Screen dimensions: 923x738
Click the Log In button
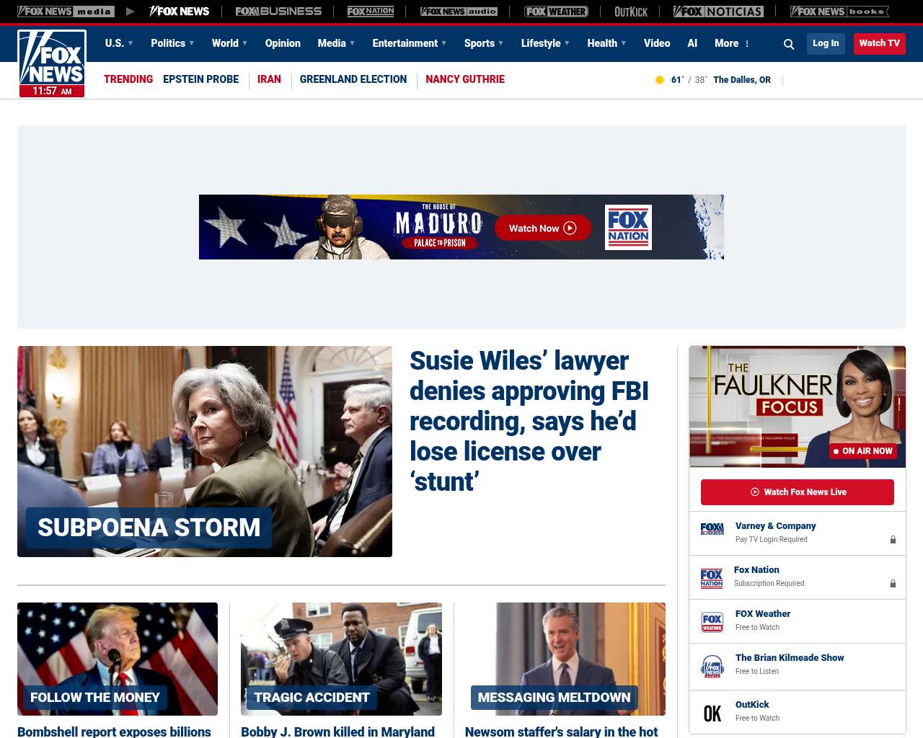click(826, 43)
